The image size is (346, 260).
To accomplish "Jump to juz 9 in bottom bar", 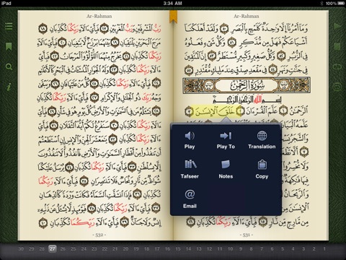I will pos(241,249).
